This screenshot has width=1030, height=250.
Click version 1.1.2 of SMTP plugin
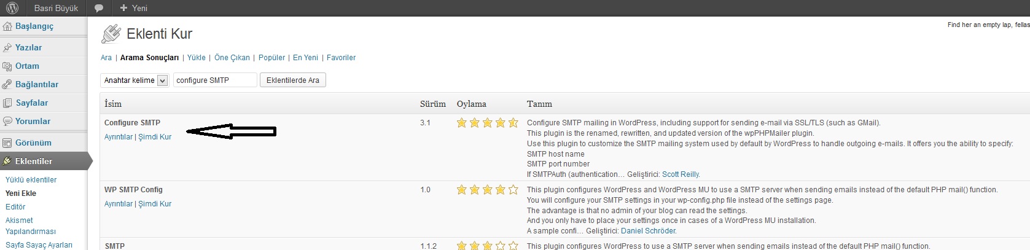point(428,246)
